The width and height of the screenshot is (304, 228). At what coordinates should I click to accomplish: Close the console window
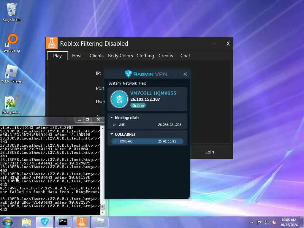click(98, 119)
